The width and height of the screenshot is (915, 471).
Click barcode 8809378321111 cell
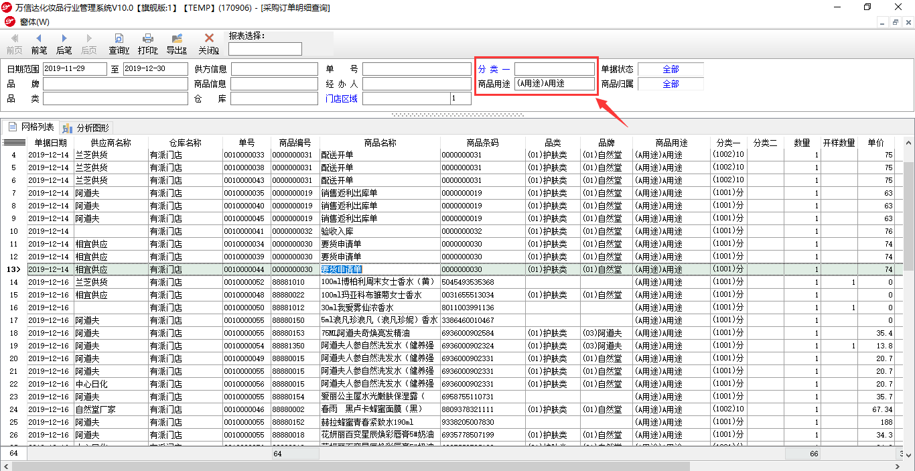pos(482,409)
